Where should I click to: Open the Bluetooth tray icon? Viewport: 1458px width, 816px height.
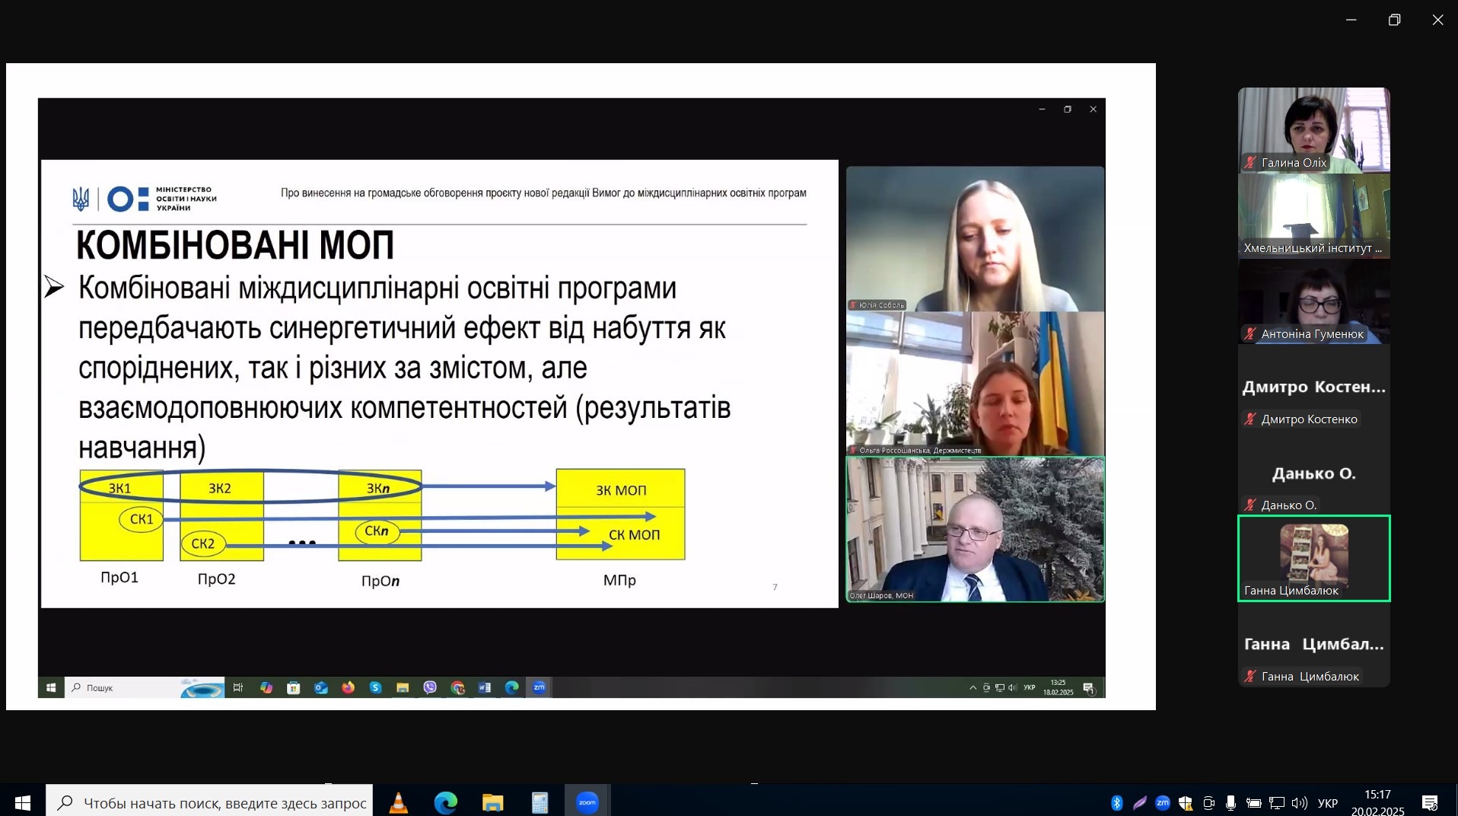coord(1117,803)
